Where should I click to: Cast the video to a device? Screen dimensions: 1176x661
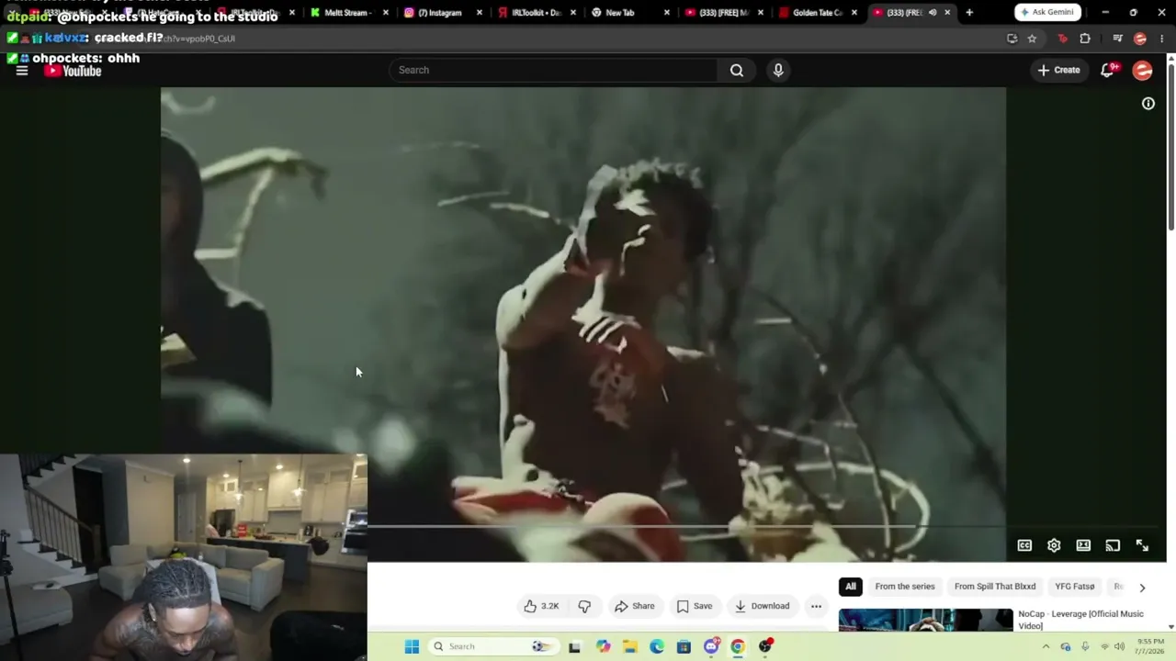tap(1113, 545)
